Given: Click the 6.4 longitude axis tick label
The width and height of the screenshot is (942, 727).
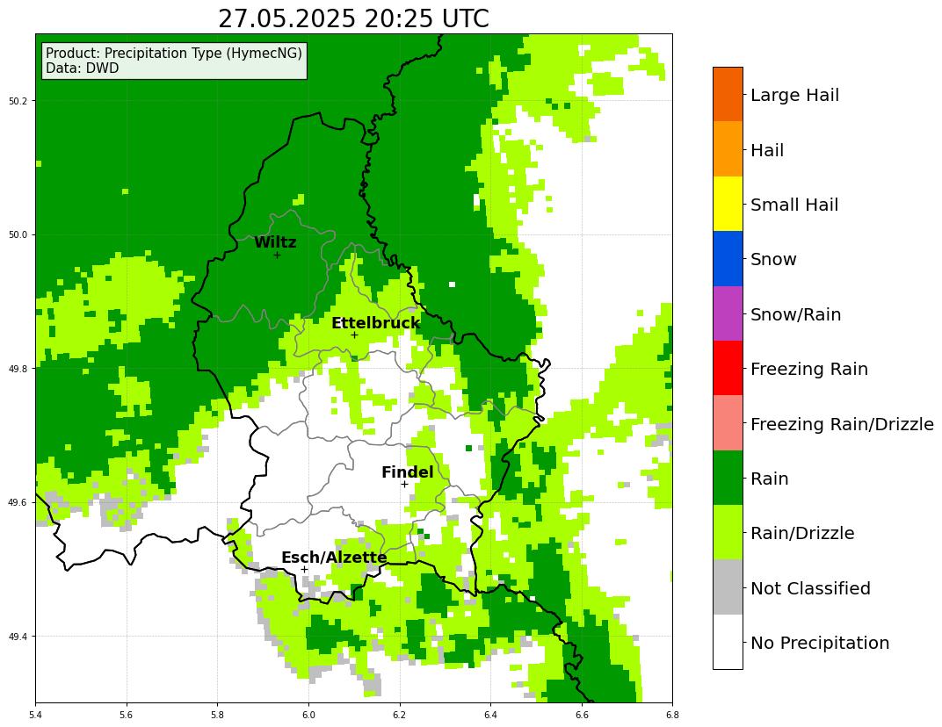Looking at the screenshot, I should click(x=490, y=715).
